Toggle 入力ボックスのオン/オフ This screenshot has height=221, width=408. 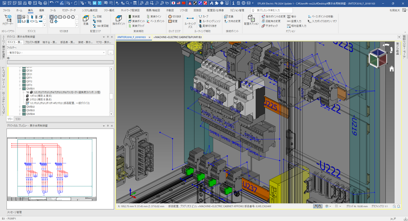point(322,21)
